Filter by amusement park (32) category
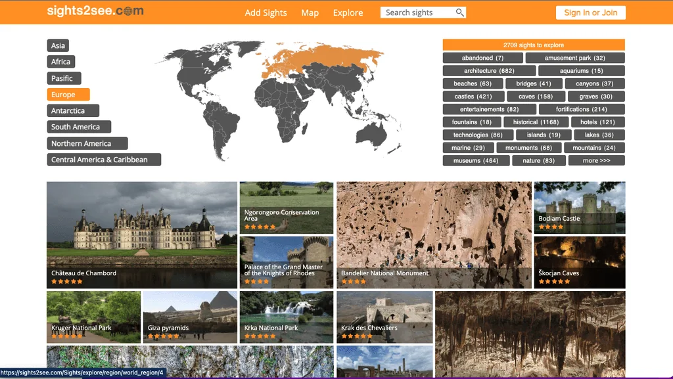 [575, 58]
